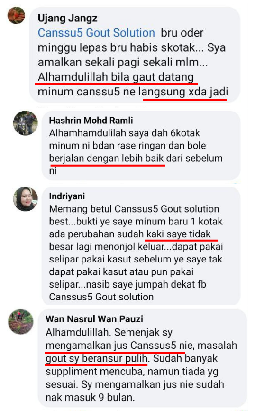Open Ujang Jangz profile picture
This screenshot has height=411, width=255.
[x=16, y=15]
